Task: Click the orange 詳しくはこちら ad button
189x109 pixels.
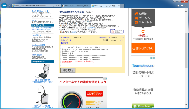Action: coord(143,48)
